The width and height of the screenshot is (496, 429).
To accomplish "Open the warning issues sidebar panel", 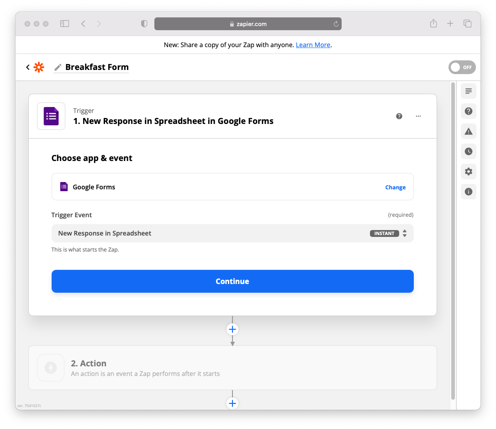I will [469, 131].
